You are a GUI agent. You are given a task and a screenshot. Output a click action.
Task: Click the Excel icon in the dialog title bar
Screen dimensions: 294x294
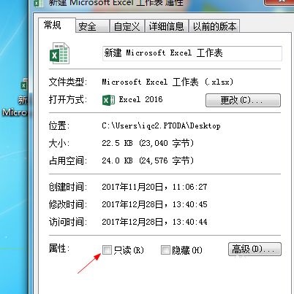click(39, 4)
